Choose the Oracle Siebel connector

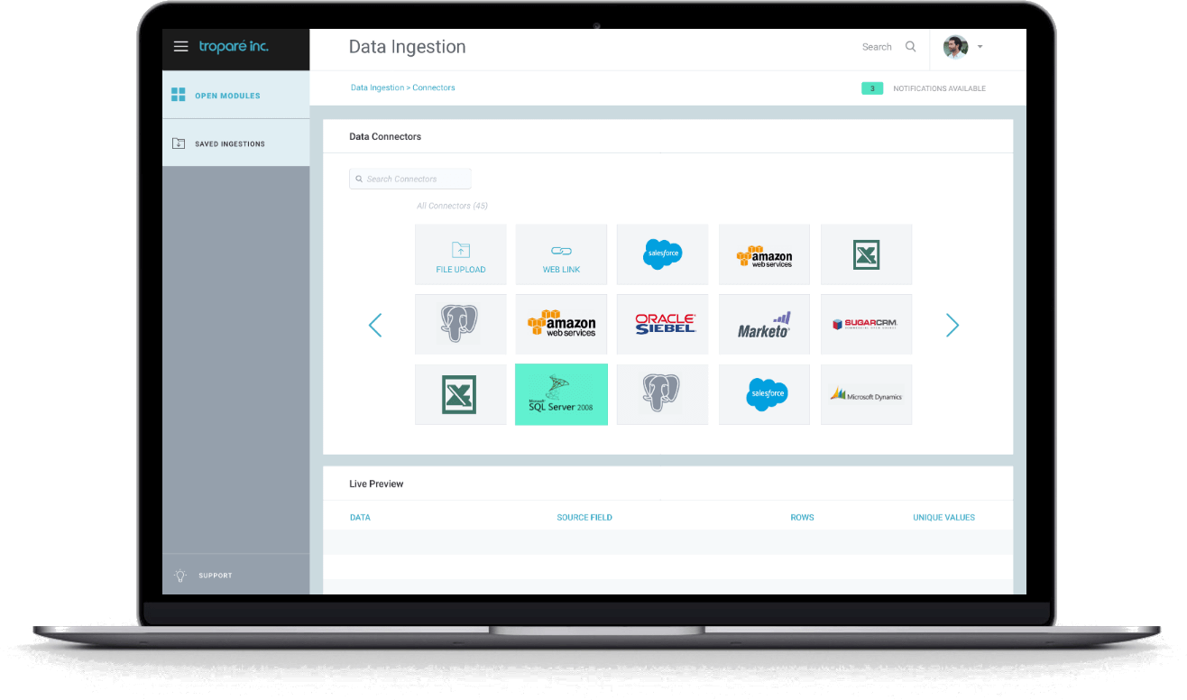coord(662,324)
